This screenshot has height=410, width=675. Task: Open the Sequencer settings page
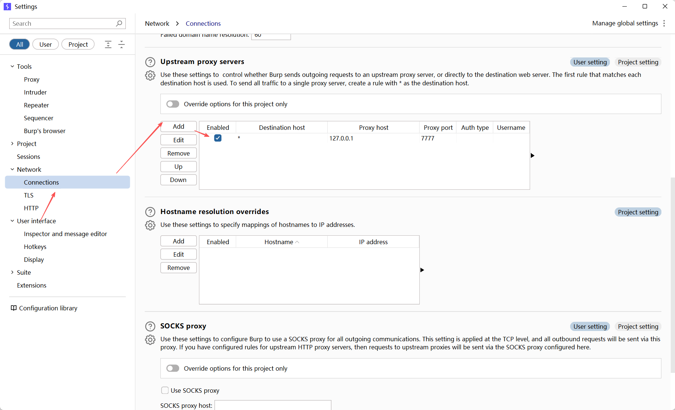(x=39, y=118)
